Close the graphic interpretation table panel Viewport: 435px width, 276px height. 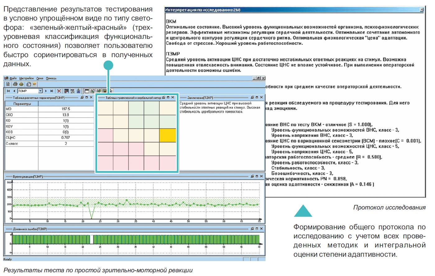[x=173, y=98]
